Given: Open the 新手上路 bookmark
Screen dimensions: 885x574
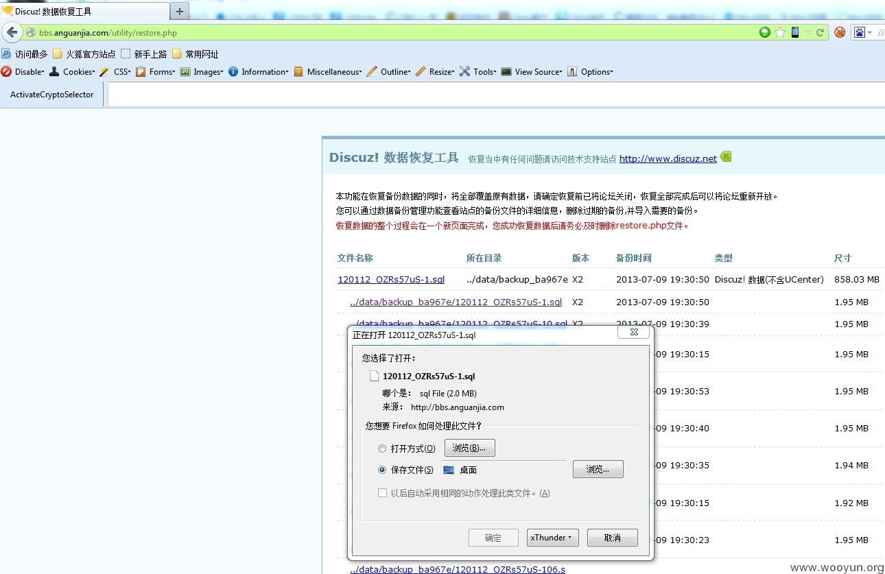Looking at the screenshot, I should [144, 53].
